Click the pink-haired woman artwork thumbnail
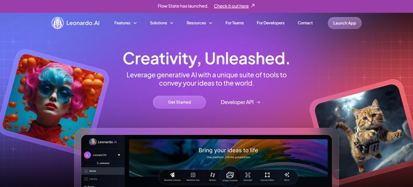413x187 pixels. tap(54, 100)
